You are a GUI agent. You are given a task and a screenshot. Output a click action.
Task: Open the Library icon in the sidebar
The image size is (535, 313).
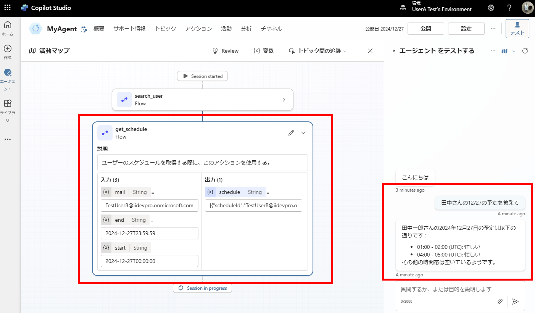7,104
